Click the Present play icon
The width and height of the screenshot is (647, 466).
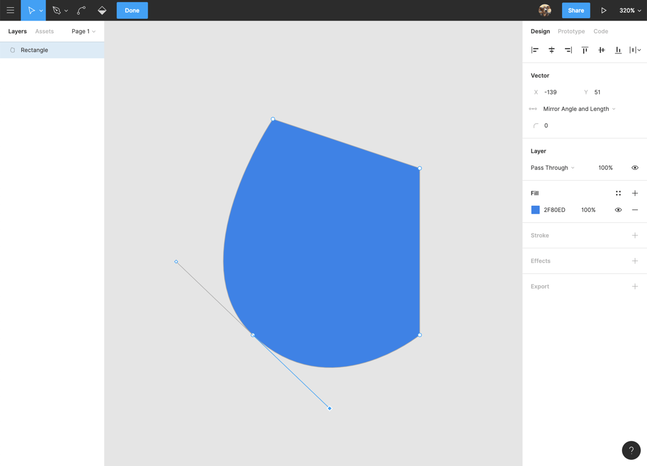coord(603,10)
